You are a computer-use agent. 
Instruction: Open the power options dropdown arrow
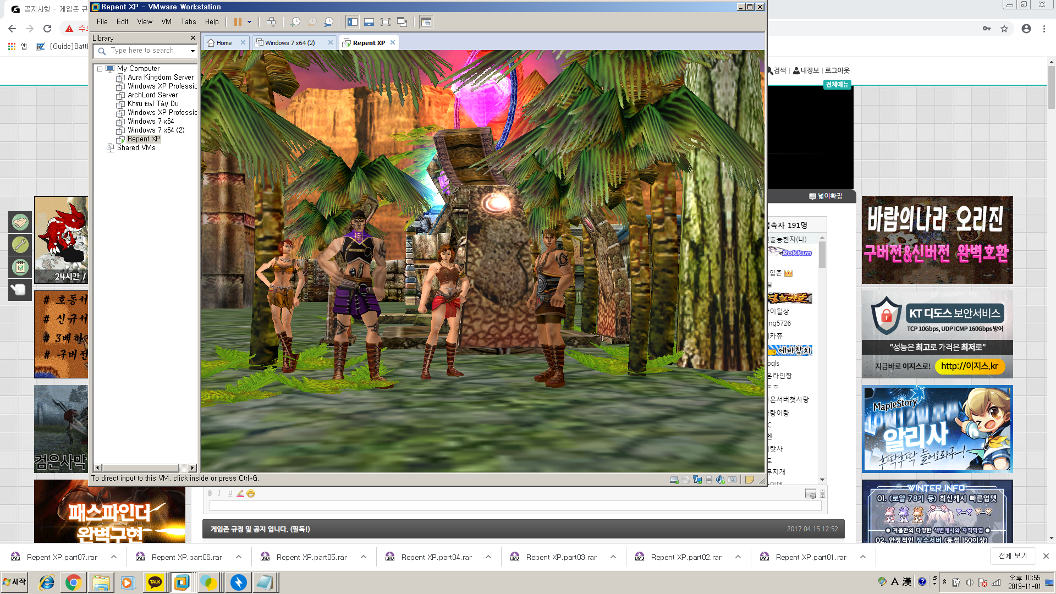coord(250,22)
